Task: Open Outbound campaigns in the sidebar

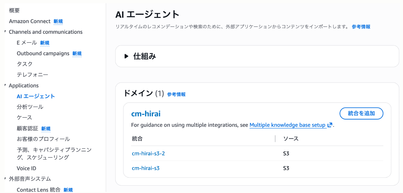Action: coord(43,53)
